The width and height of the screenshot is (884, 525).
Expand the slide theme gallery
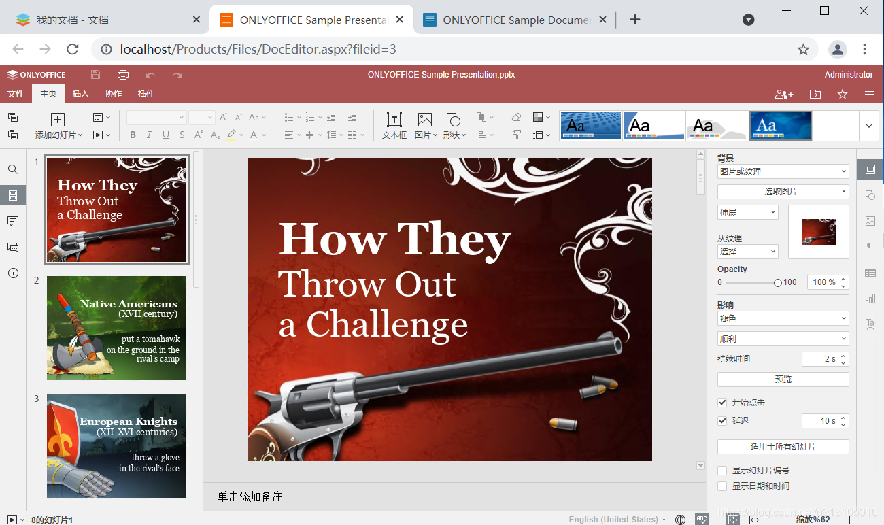point(870,126)
